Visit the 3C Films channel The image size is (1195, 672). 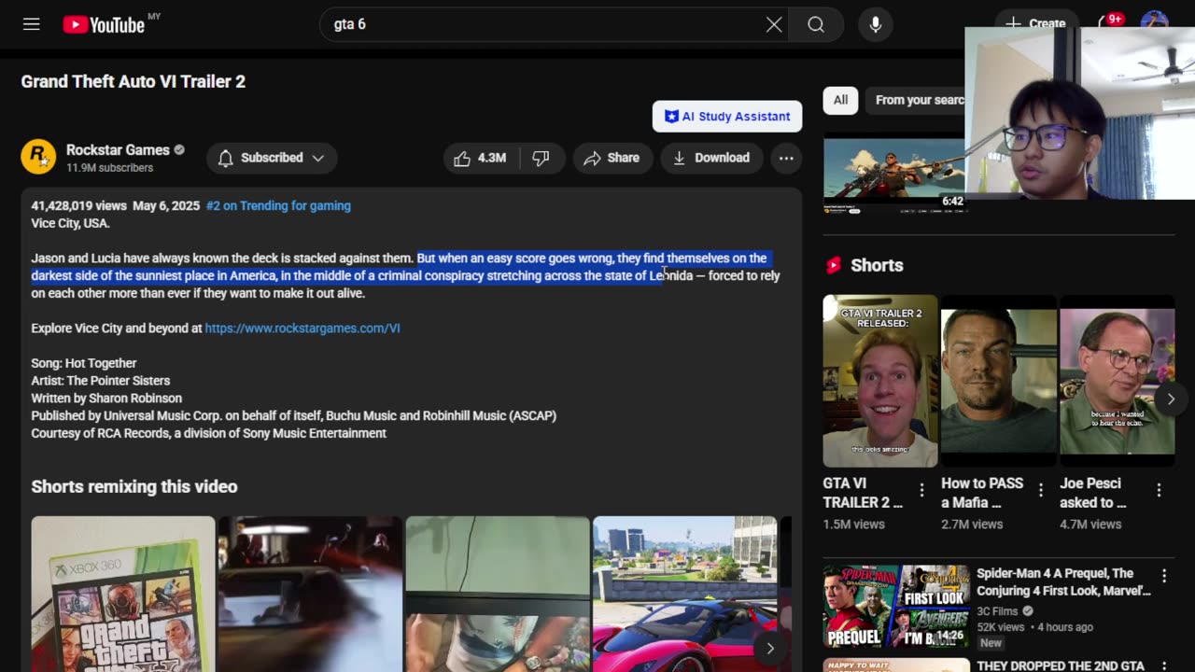click(x=998, y=611)
